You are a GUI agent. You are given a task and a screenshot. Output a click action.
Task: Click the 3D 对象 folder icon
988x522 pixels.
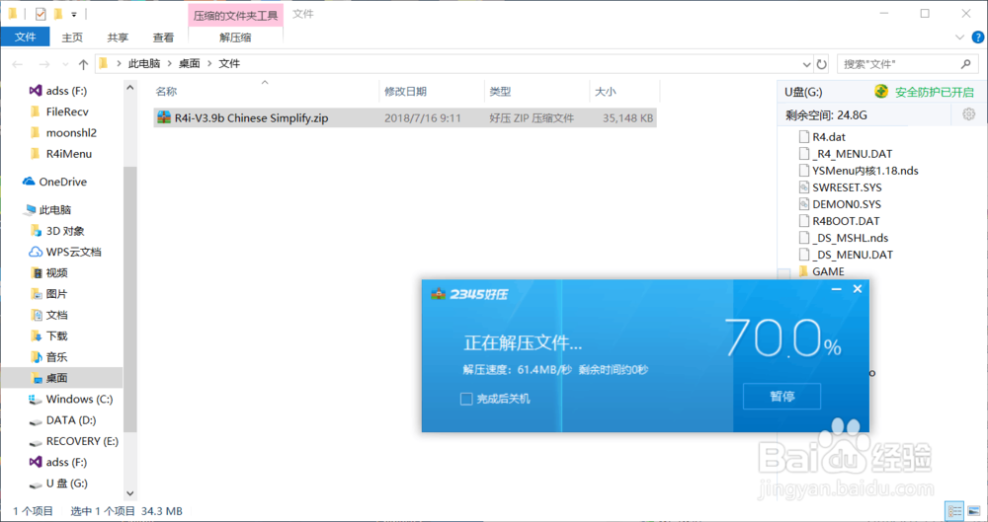click(x=36, y=231)
